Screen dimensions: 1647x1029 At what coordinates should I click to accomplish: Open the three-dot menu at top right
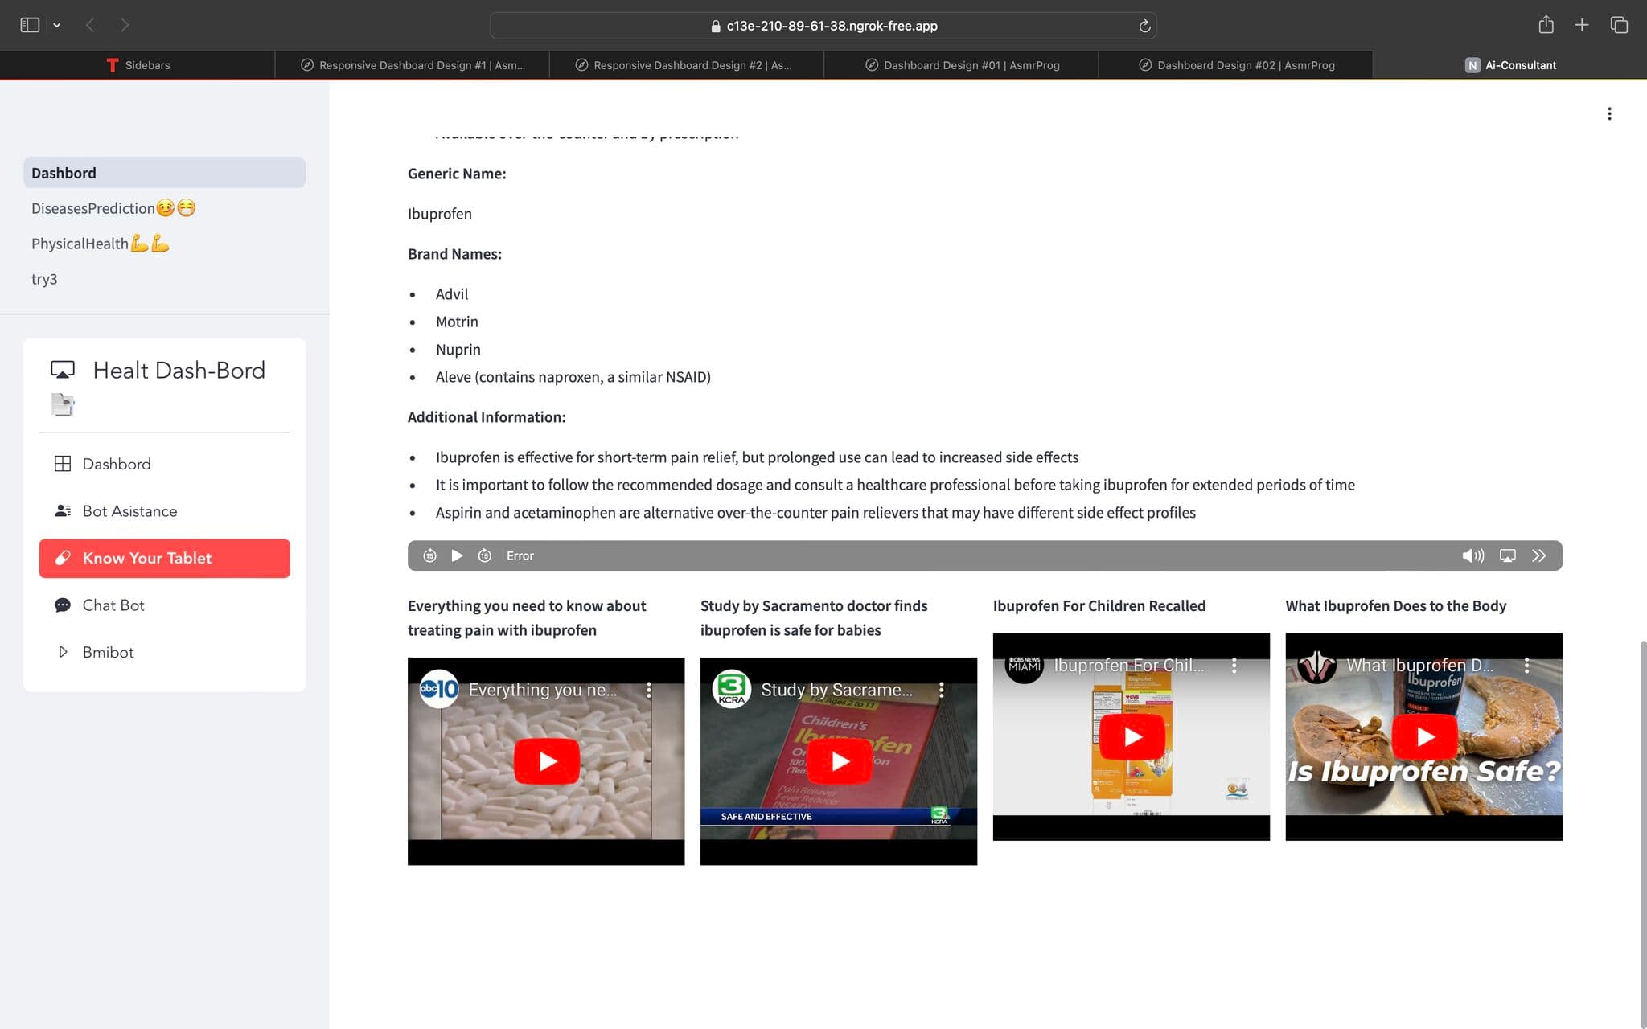pyautogui.click(x=1609, y=113)
